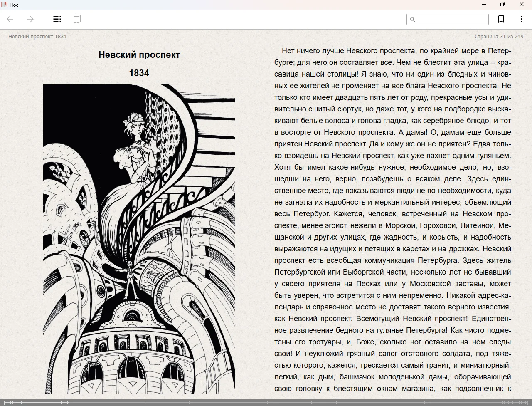Click the 'Страница 31 из 249' page indicator
Image resolution: width=532 pixels, height=406 pixels.
[x=499, y=36]
